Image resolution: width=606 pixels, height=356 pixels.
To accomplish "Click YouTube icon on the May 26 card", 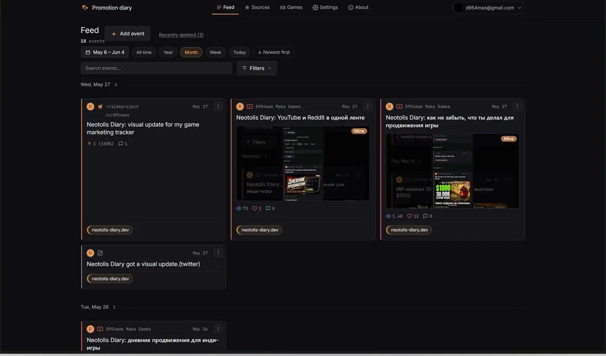I will (100, 329).
